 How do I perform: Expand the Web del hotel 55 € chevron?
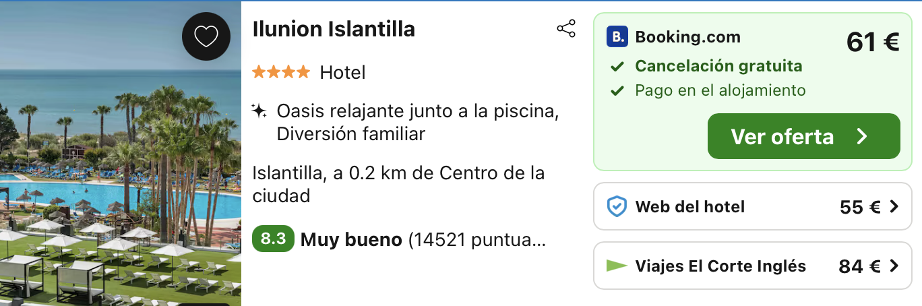click(894, 207)
